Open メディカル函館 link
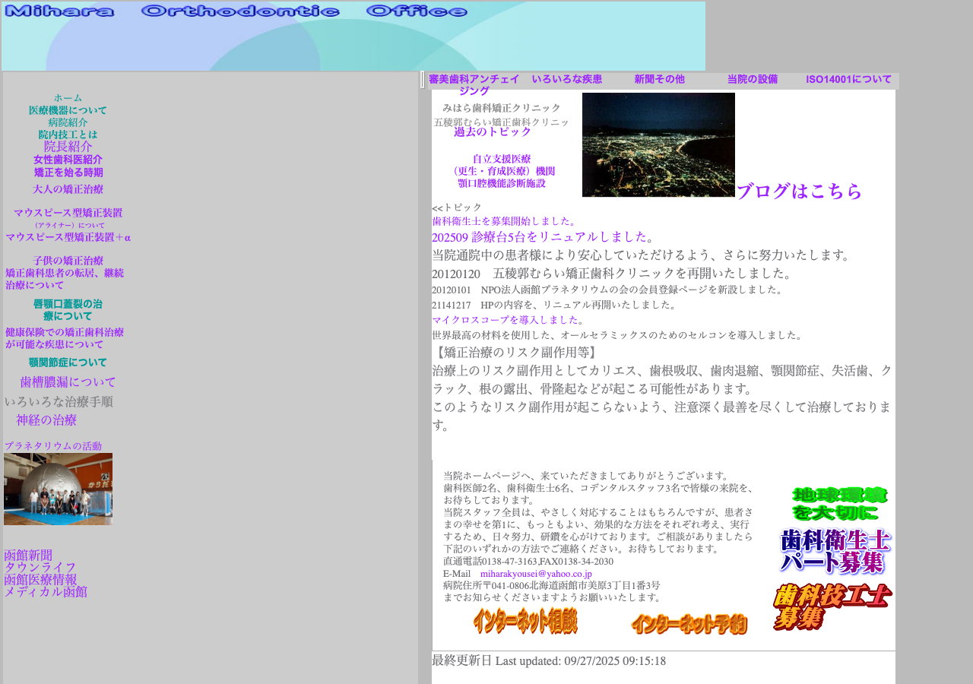This screenshot has height=684, width=973. tap(46, 591)
